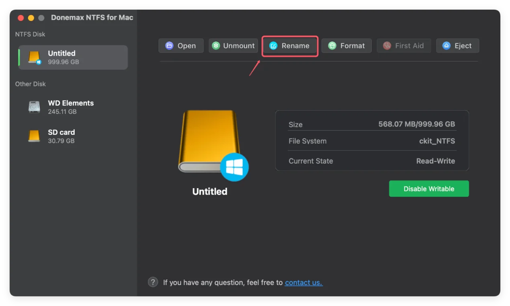The height and width of the screenshot is (306, 510).
Task: Click the NTFS Disk section header
Action: [30, 35]
